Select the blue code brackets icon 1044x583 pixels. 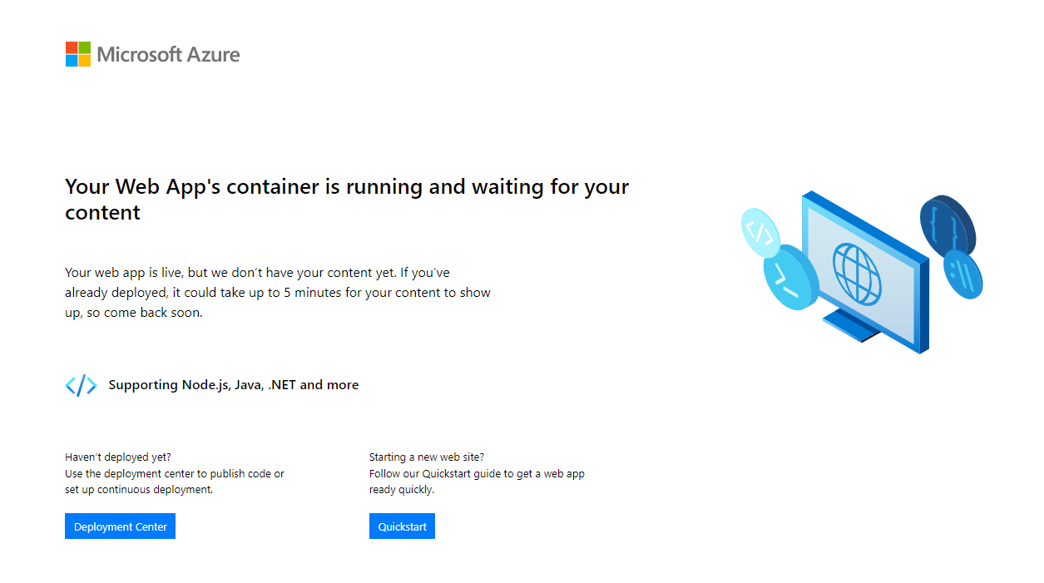click(x=81, y=384)
